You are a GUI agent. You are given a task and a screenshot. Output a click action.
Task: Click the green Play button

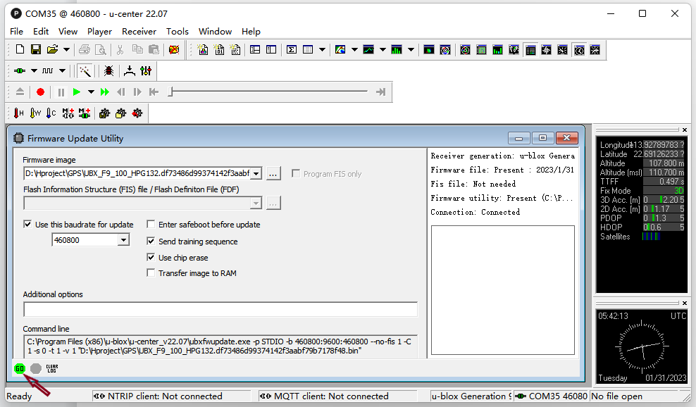(76, 92)
